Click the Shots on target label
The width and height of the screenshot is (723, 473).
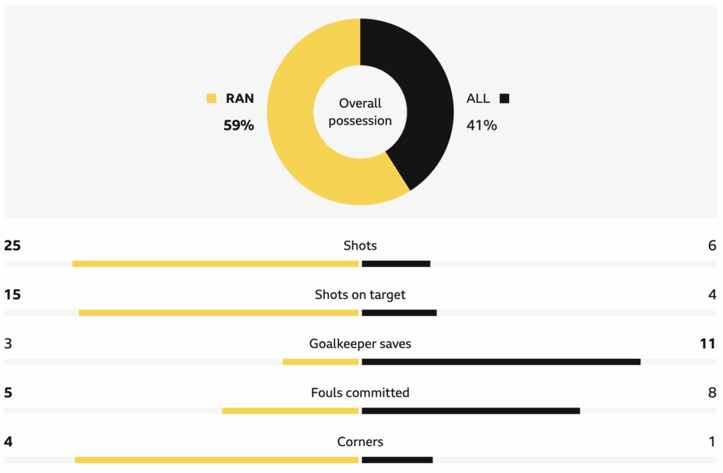[360, 295]
